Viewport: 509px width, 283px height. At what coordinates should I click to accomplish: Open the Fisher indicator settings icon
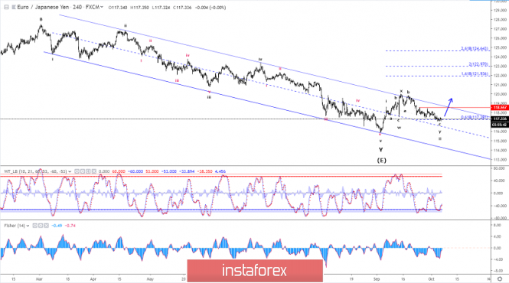(x=41, y=226)
